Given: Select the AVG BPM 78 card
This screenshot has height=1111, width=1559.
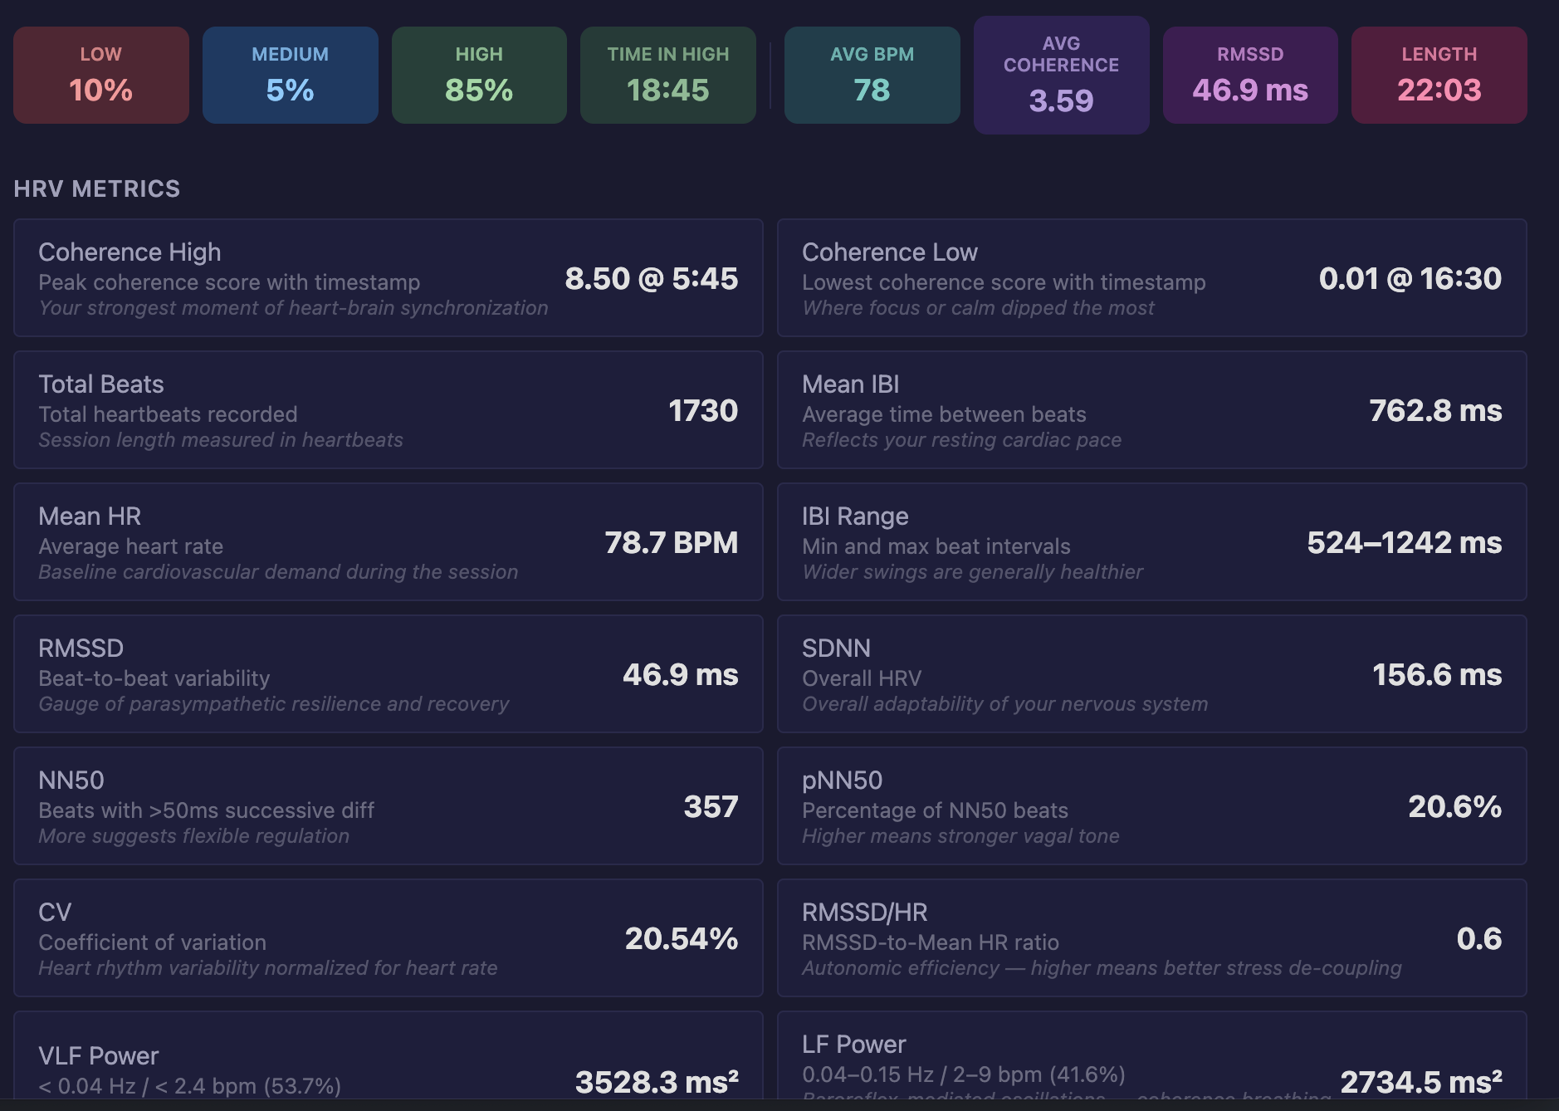Looking at the screenshot, I should pos(872,76).
